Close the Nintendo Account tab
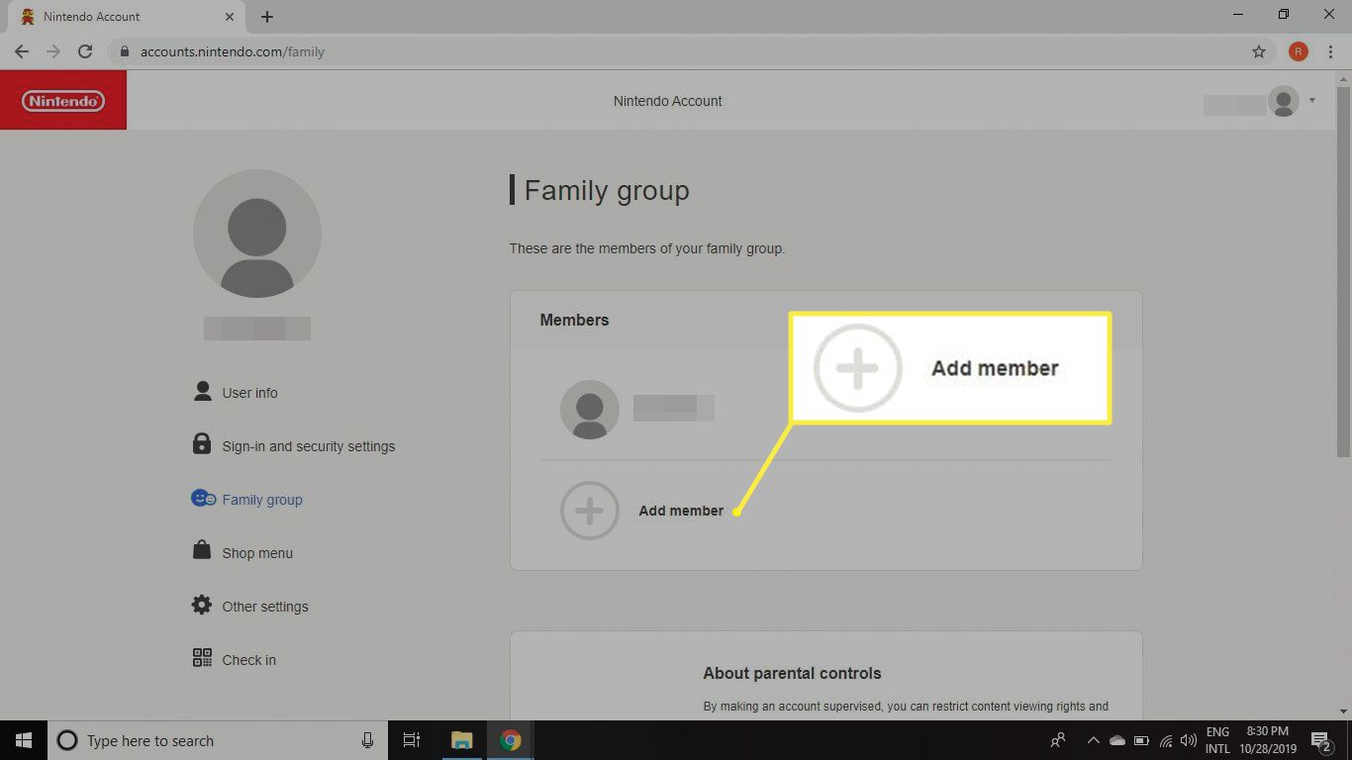This screenshot has width=1352, height=760. pos(229,17)
